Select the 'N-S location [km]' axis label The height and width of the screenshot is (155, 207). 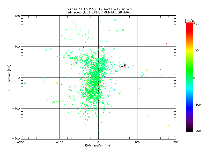(9, 78)
